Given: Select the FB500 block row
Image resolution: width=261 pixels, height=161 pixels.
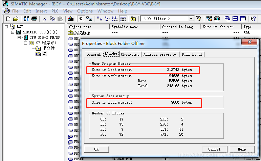Looking at the screenshot, I should 164,159.
